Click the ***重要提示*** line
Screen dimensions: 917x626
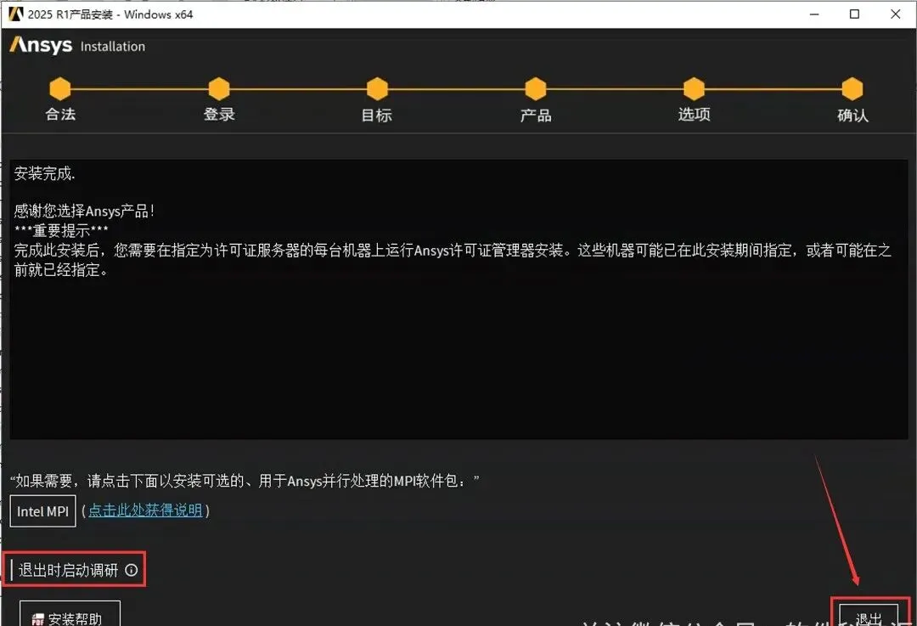tap(61, 230)
